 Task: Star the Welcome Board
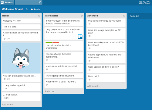coord(27,9)
